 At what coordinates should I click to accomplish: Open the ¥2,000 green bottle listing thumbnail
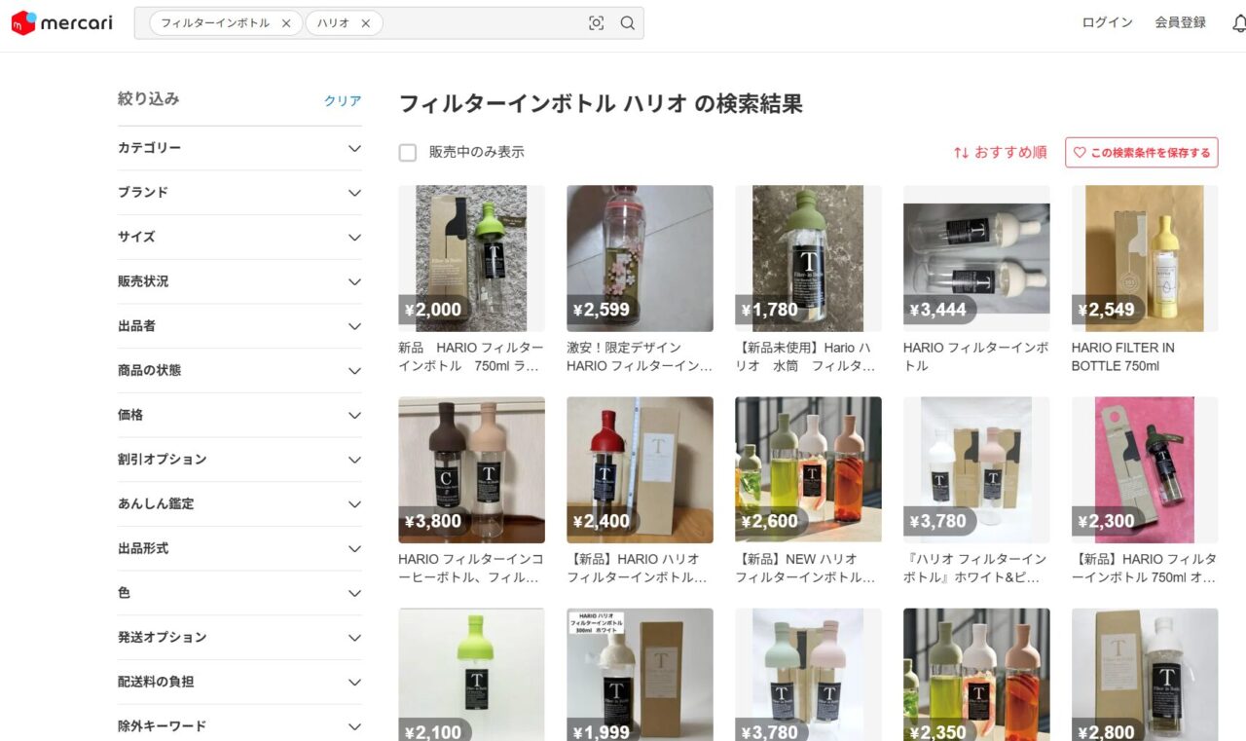point(471,259)
